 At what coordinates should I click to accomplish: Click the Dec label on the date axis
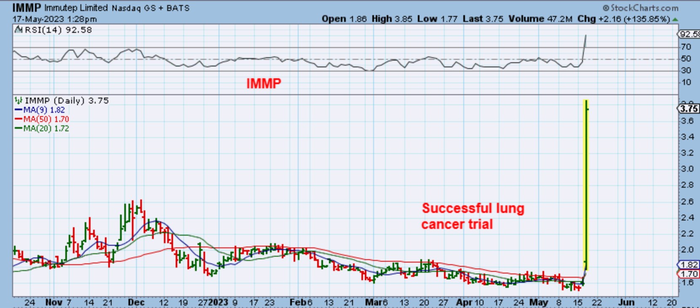pos(136,302)
